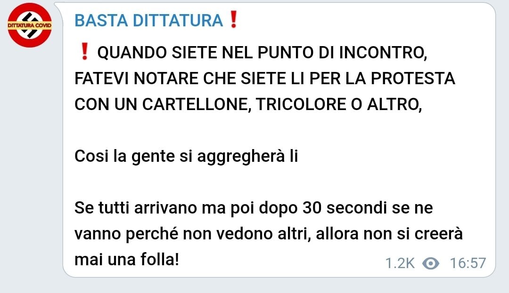Click the eye views icon

(x=431, y=263)
